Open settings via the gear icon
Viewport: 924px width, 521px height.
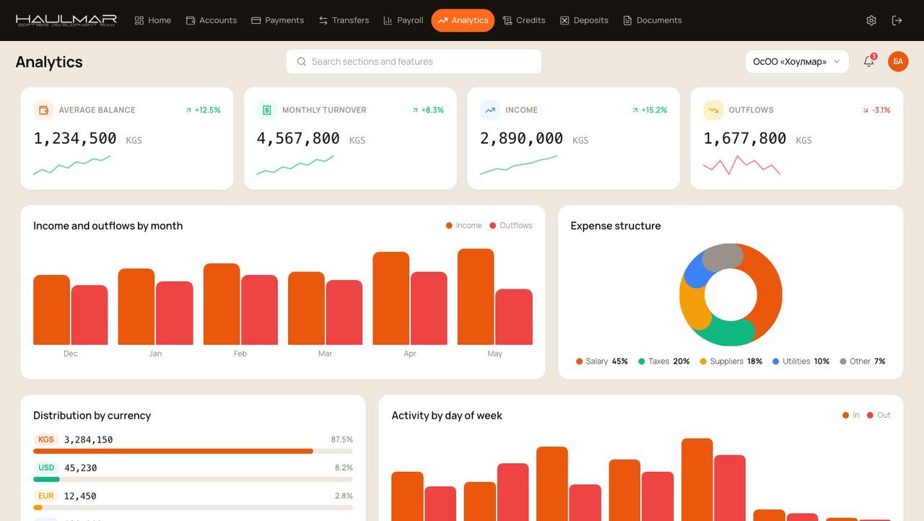871,20
